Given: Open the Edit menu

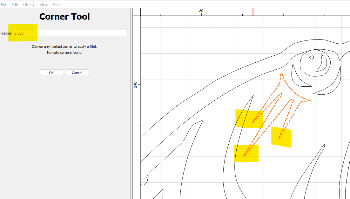Looking at the screenshot, I should pyautogui.click(x=15, y=5).
